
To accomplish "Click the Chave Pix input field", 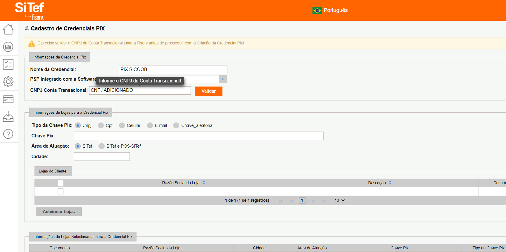I will point(198,136).
